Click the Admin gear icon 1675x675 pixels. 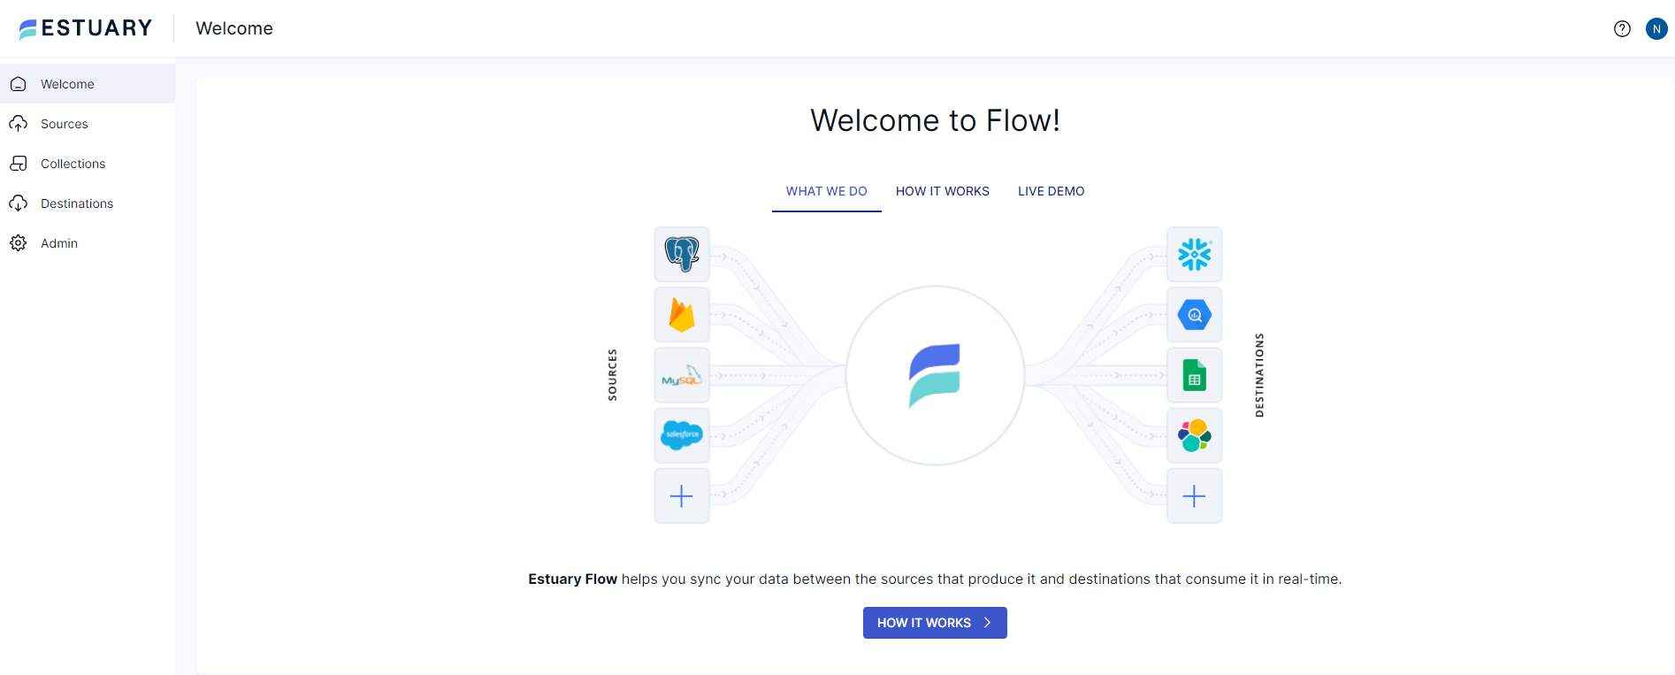tap(19, 243)
